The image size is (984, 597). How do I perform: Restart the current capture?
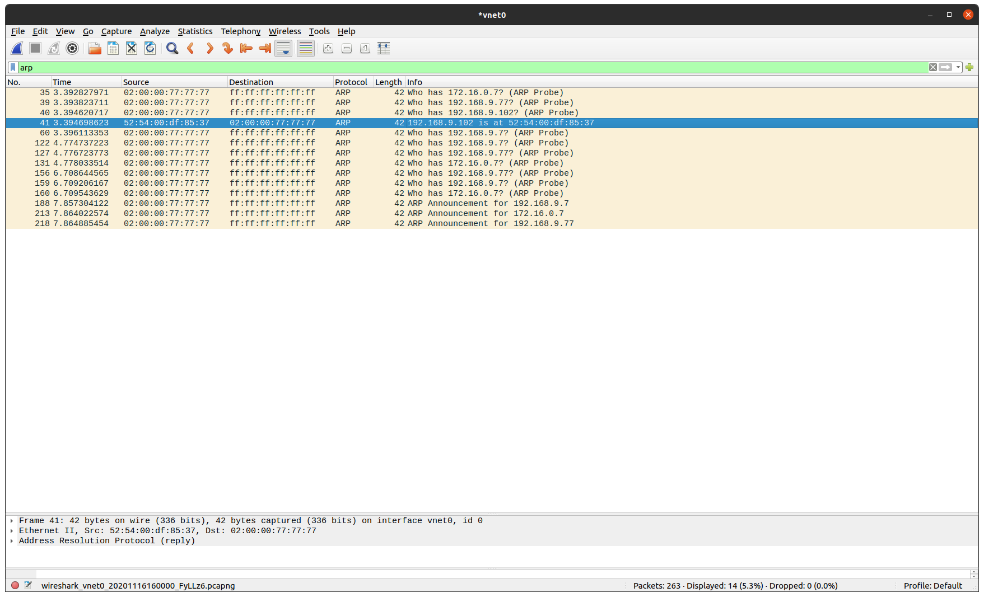[x=54, y=49]
